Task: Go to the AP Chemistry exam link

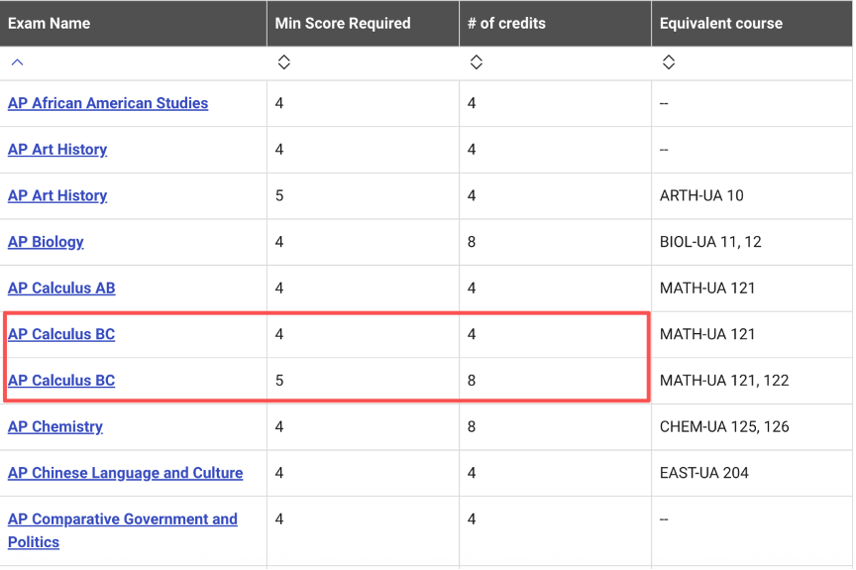Action: [55, 427]
